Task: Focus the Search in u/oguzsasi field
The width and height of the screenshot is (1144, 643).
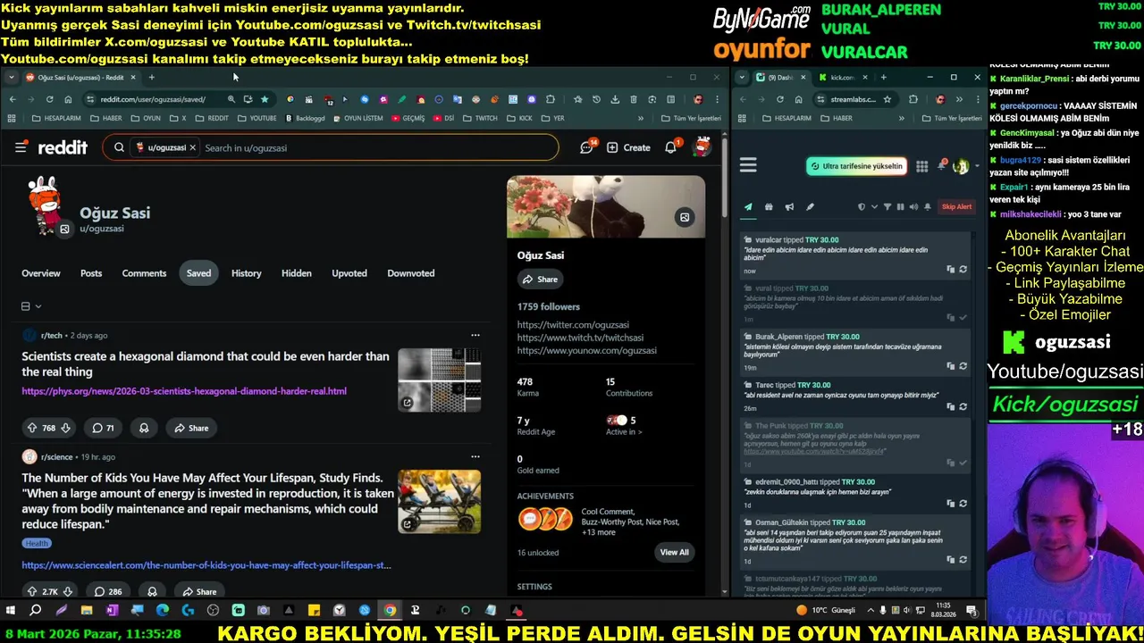Action: (x=375, y=147)
